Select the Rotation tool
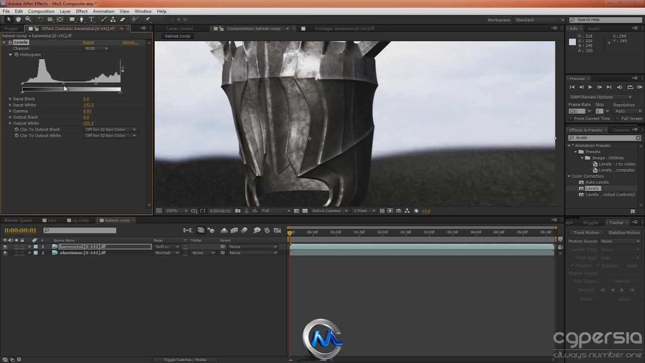Image resolution: width=645 pixels, height=363 pixels. tap(41, 20)
